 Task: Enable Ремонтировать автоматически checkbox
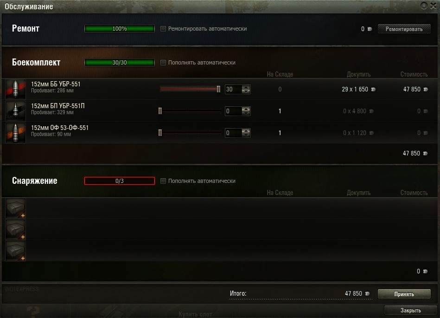[x=163, y=29]
